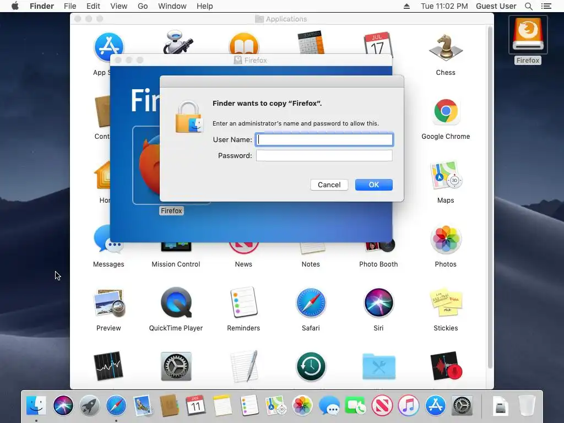
Task: Open System Preferences gear in the Dock
Action: (462, 406)
